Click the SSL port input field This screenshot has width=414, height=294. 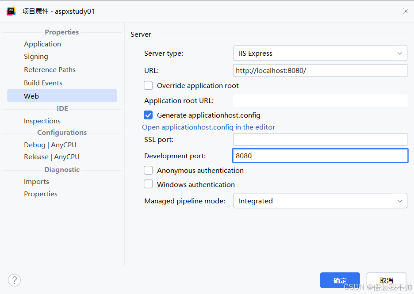click(320, 140)
